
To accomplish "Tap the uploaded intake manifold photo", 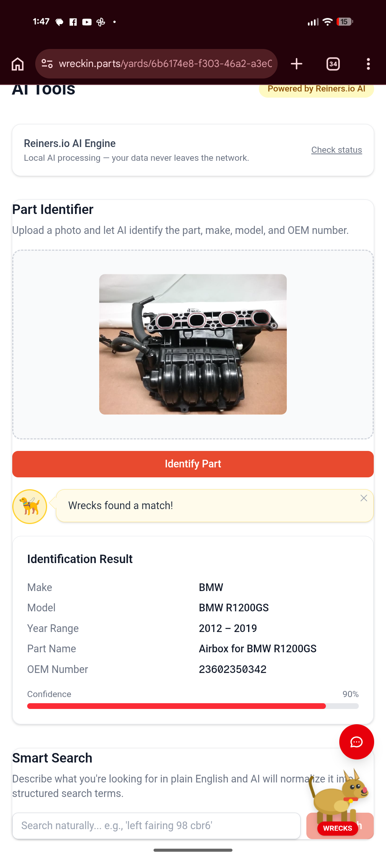I will coord(193,344).
